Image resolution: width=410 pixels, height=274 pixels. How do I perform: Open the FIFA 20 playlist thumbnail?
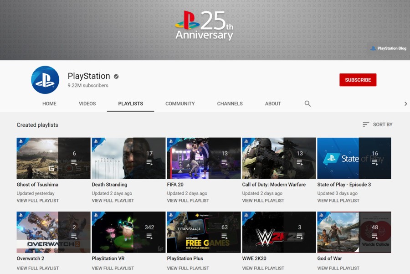204,158
